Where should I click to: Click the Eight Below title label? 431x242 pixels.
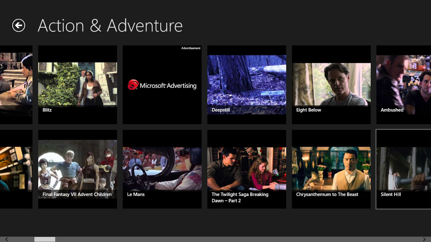point(308,110)
